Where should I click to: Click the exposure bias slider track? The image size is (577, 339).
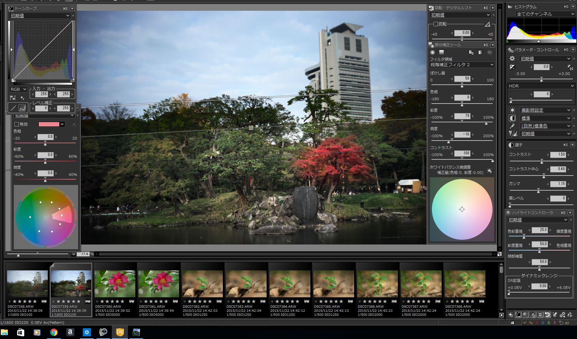542,79
